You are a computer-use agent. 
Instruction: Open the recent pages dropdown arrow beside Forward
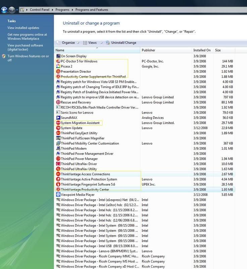coord(17,10)
